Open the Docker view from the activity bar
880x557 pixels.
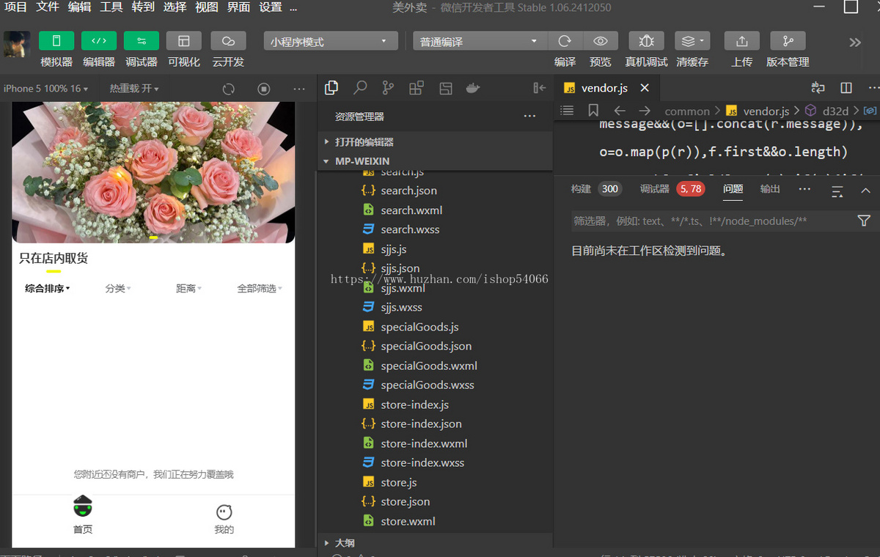[473, 87]
